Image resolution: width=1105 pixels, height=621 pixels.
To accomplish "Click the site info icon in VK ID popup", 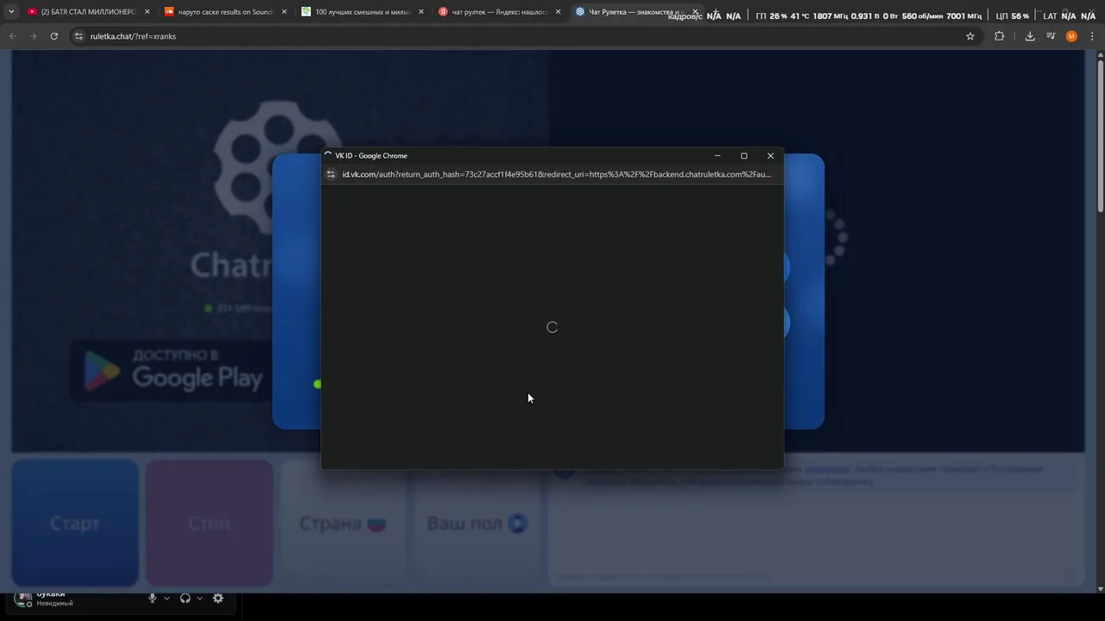I will 331,174.
